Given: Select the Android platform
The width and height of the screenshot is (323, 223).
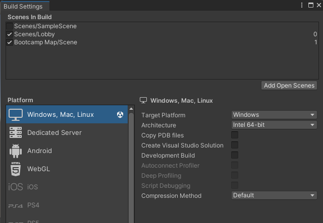Looking at the screenshot, I should coord(67,151).
